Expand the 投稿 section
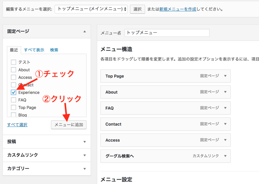The image size is (259, 184). click(x=85, y=142)
